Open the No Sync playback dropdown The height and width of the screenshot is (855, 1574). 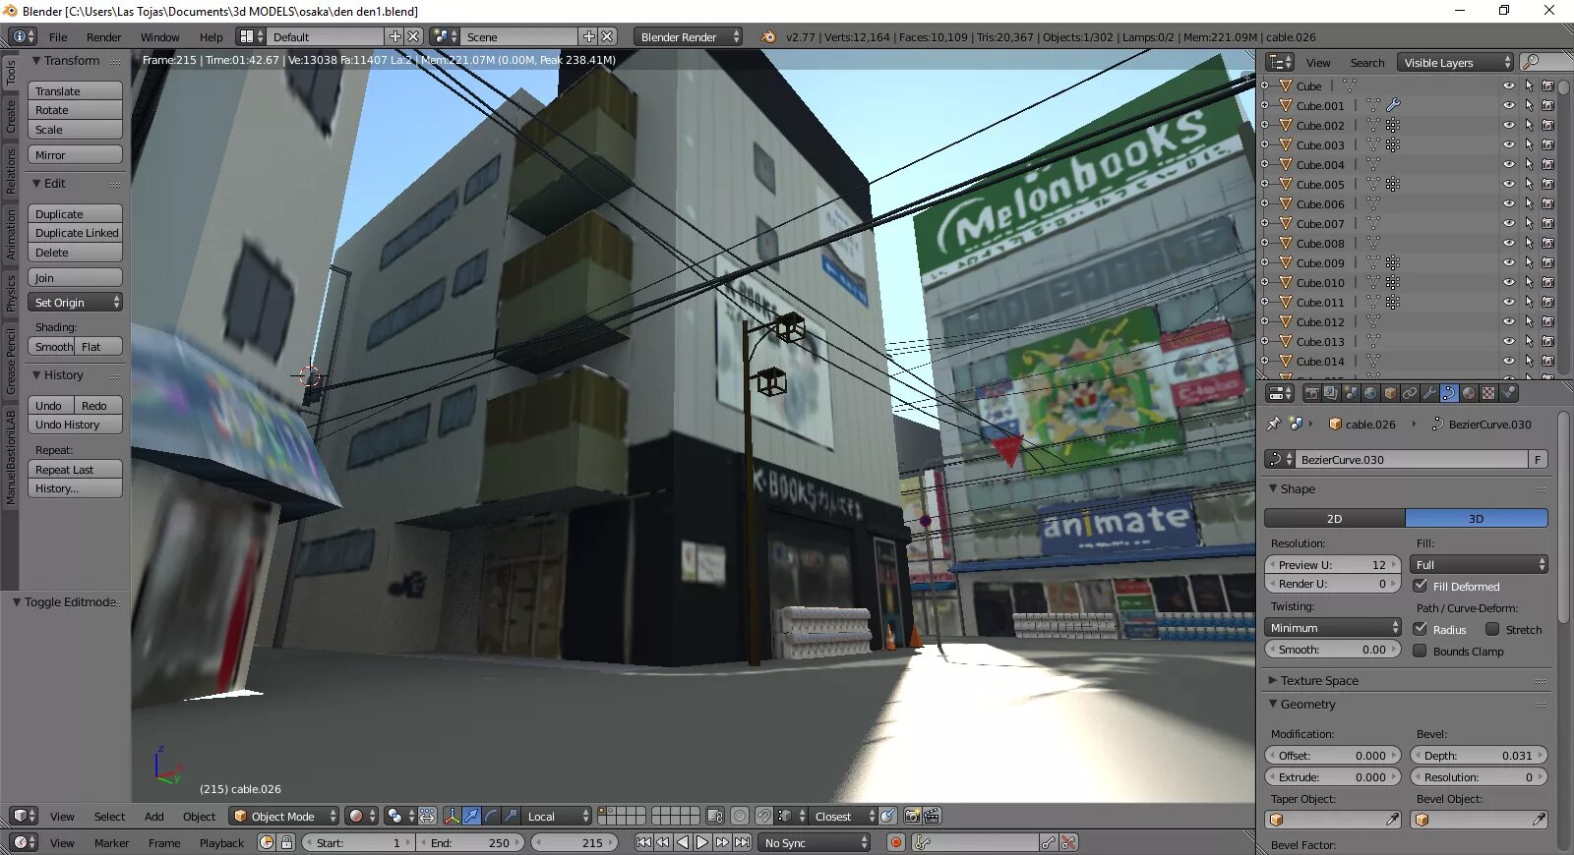coord(815,842)
